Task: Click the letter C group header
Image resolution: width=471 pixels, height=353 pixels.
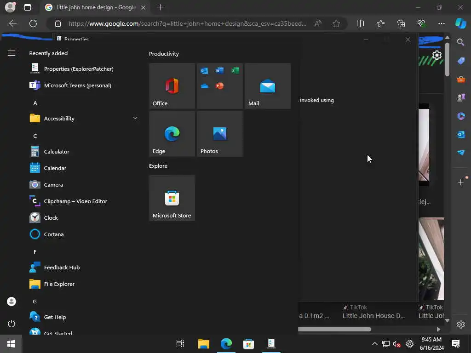Action: click(x=35, y=136)
